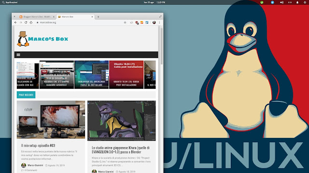
Task: Click the green checkmark tray icon
Action: click(x=262, y=2)
